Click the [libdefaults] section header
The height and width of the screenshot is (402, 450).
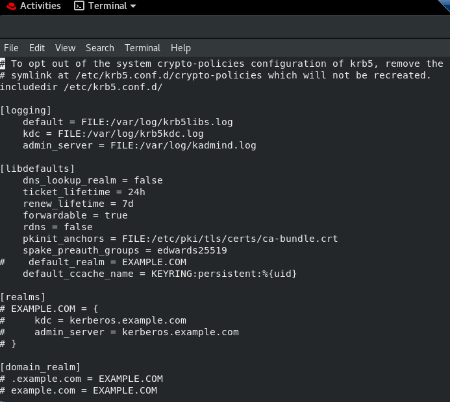(x=37, y=169)
